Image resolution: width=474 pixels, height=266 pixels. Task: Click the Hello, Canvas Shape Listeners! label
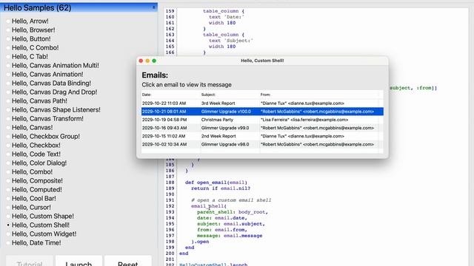pyautogui.click(x=56, y=110)
